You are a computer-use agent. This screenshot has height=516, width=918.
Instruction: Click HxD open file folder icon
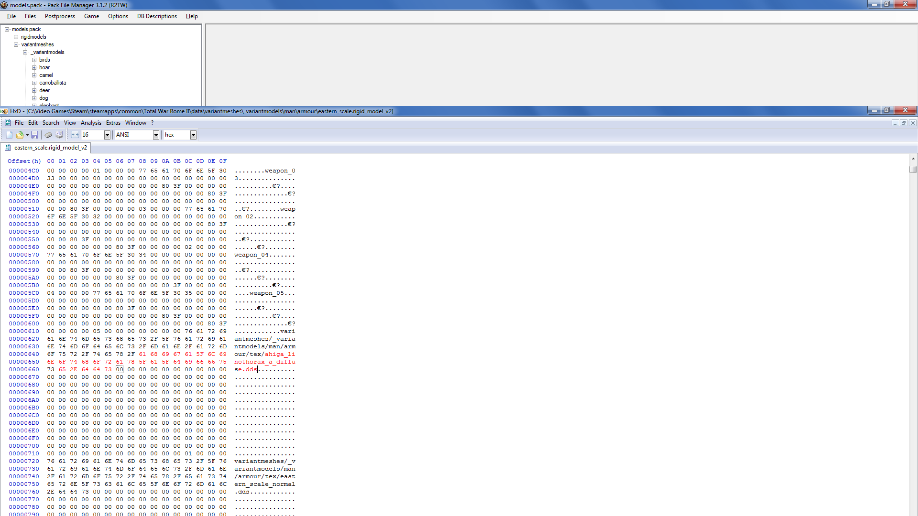click(x=20, y=135)
